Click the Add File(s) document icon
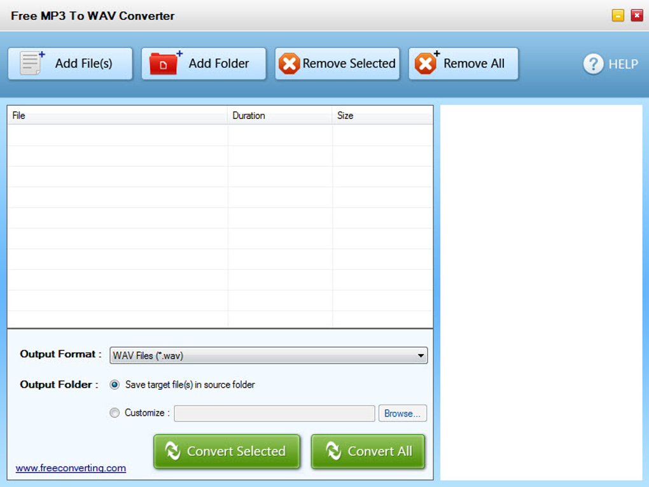Screen dimensions: 649x487 pos(32,64)
